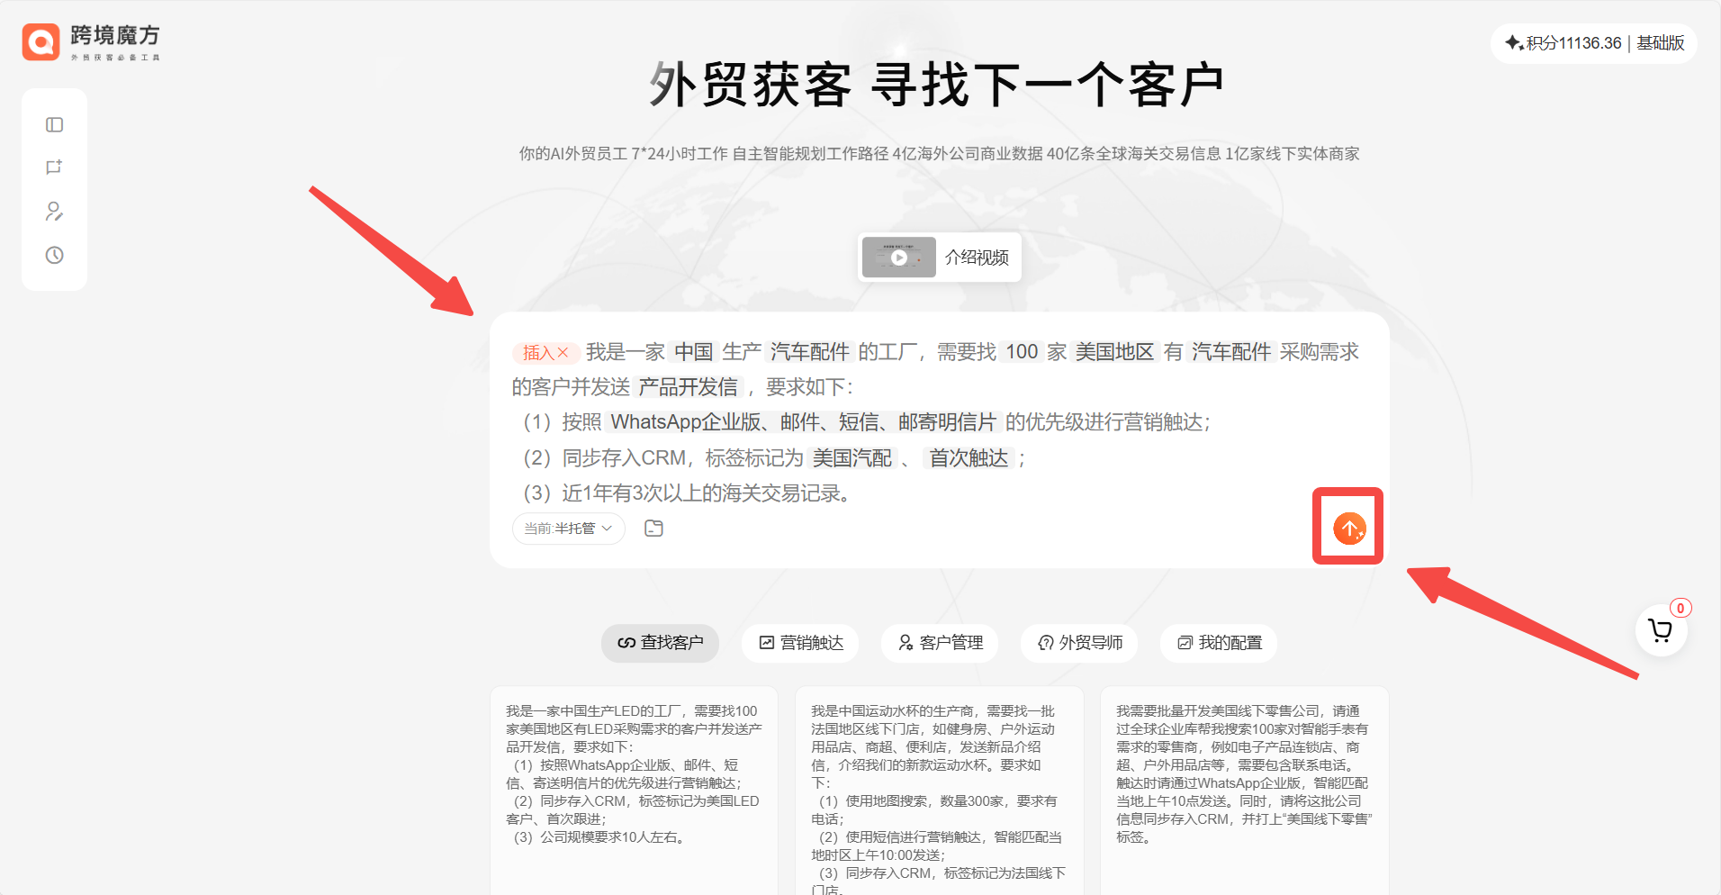The width and height of the screenshot is (1721, 895).
Task: Click the 积分 11136.36 基础版 badge
Action: [x=1593, y=43]
